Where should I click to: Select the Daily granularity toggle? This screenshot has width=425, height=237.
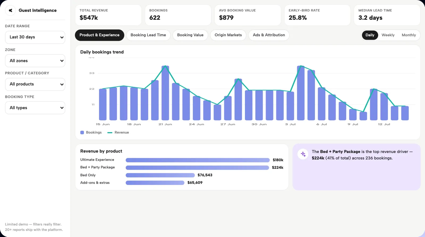point(370,35)
